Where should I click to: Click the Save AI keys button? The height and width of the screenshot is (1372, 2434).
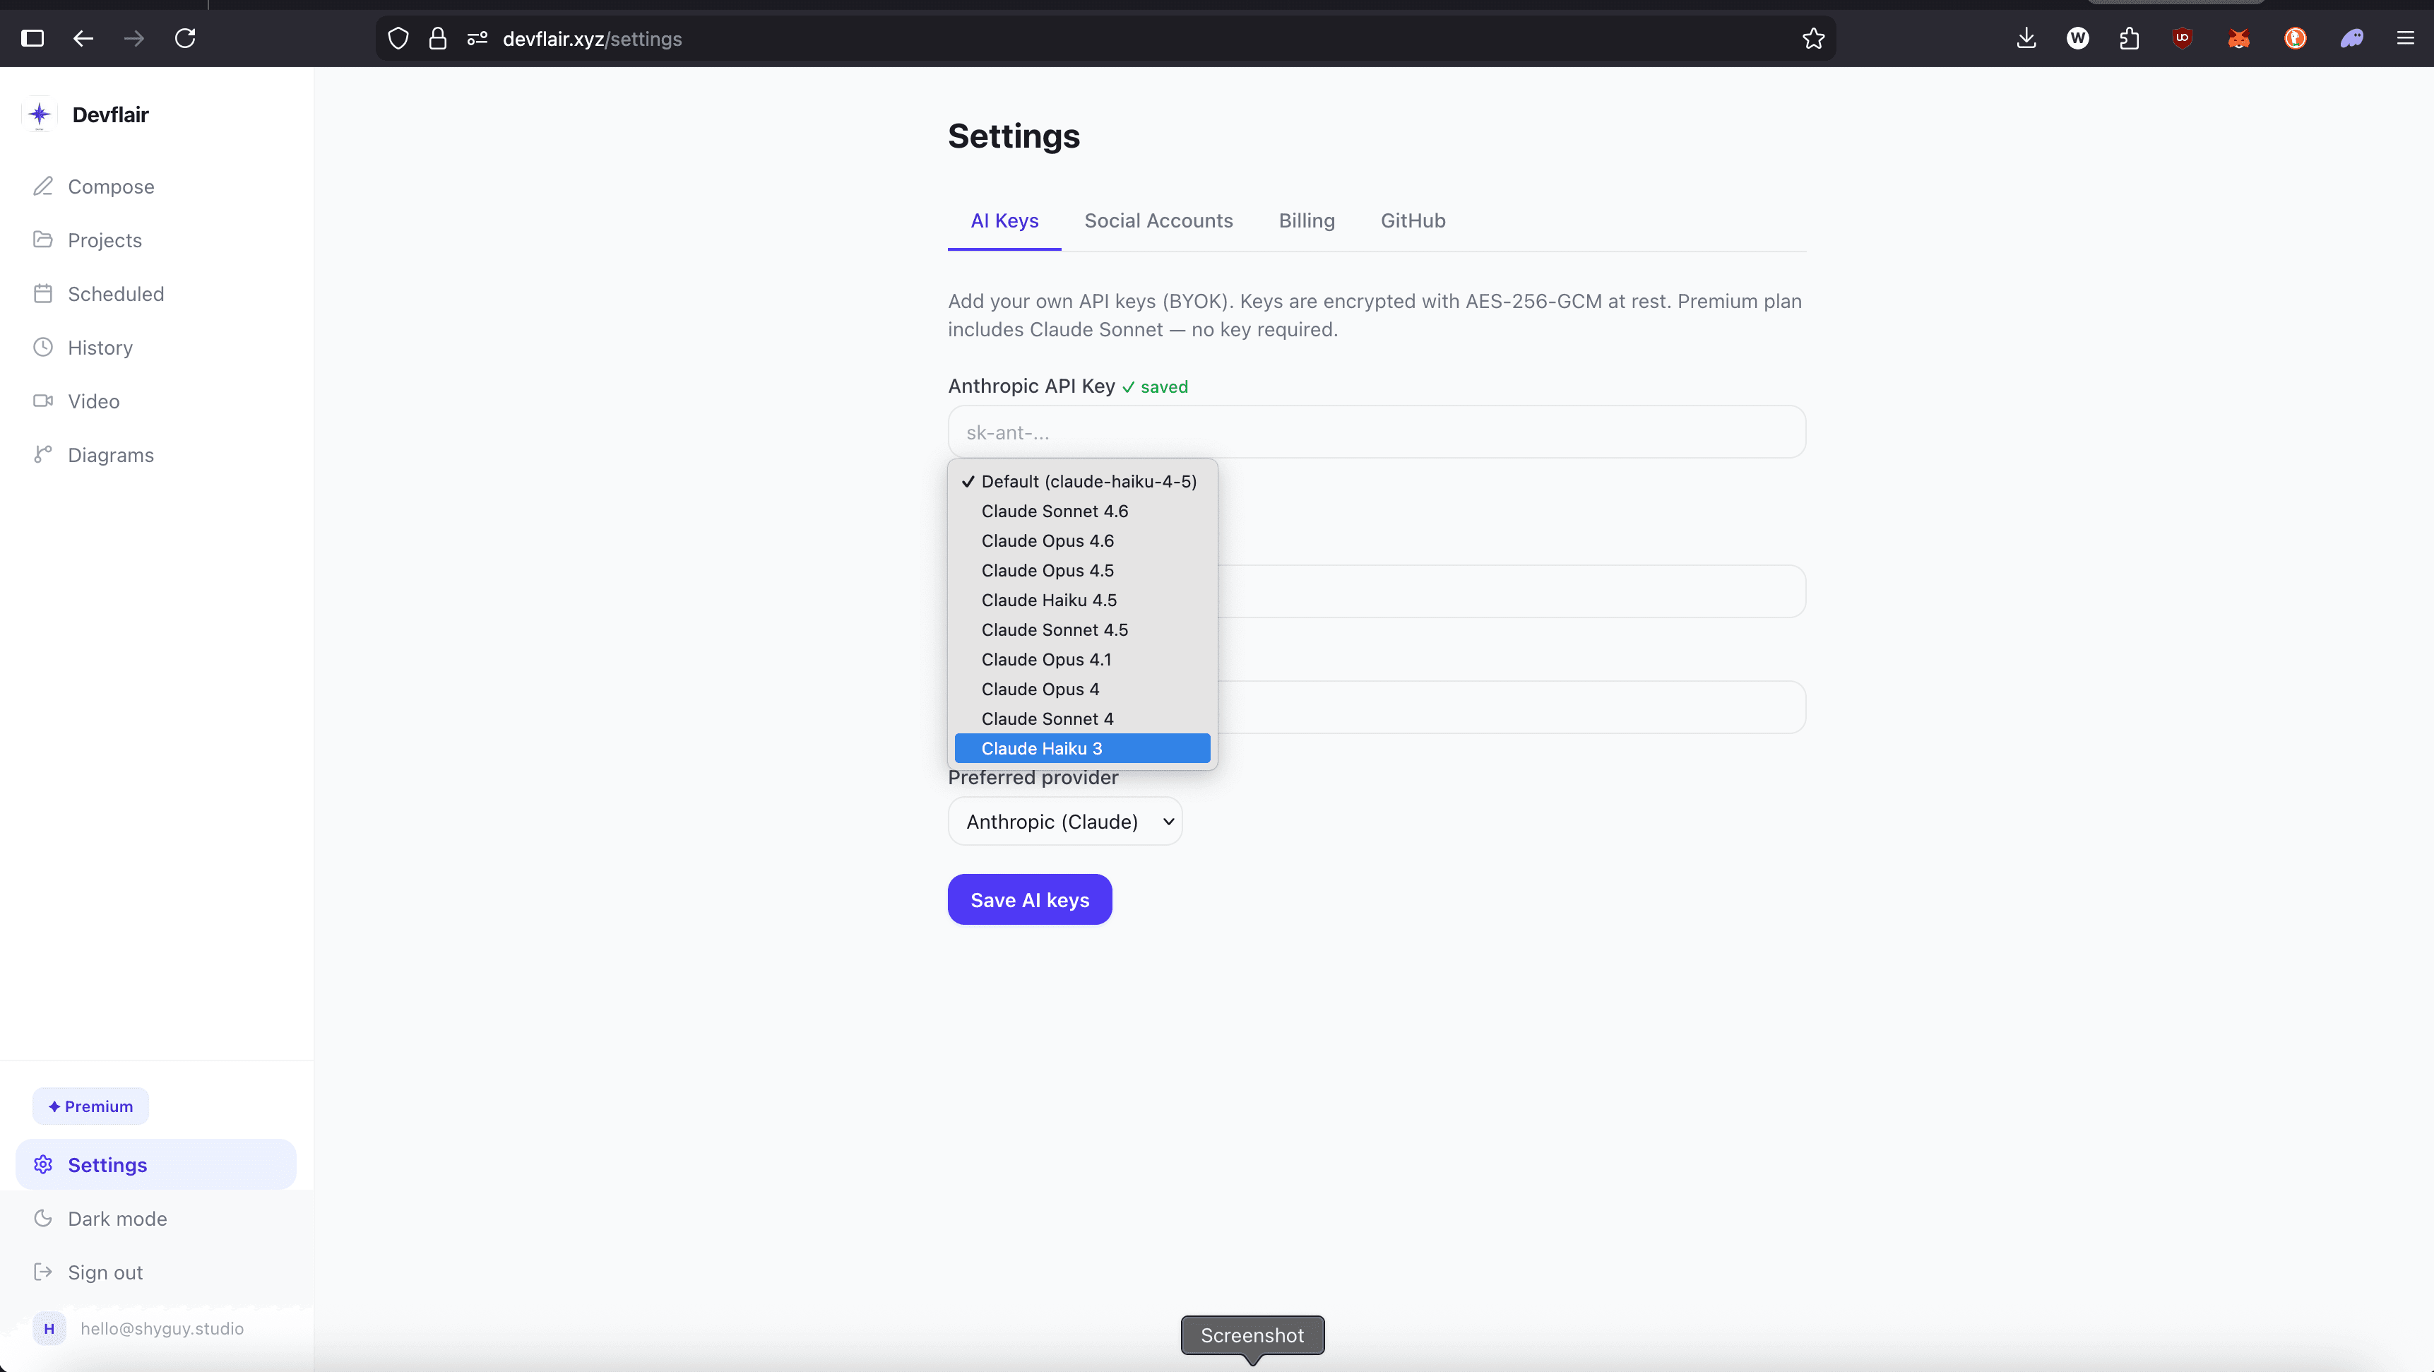click(1029, 899)
